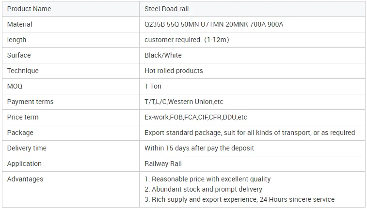This screenshot has height=209, width=367.
Task: Select the Steel Road rail value
Action: tap(166, 9)
